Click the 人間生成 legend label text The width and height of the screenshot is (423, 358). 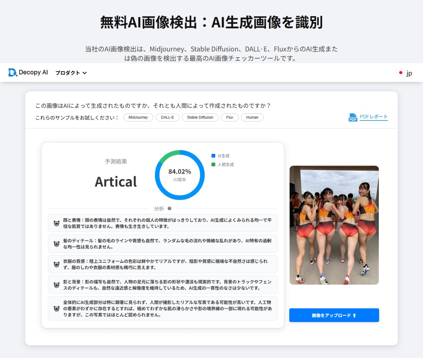(x=226, y=164)
